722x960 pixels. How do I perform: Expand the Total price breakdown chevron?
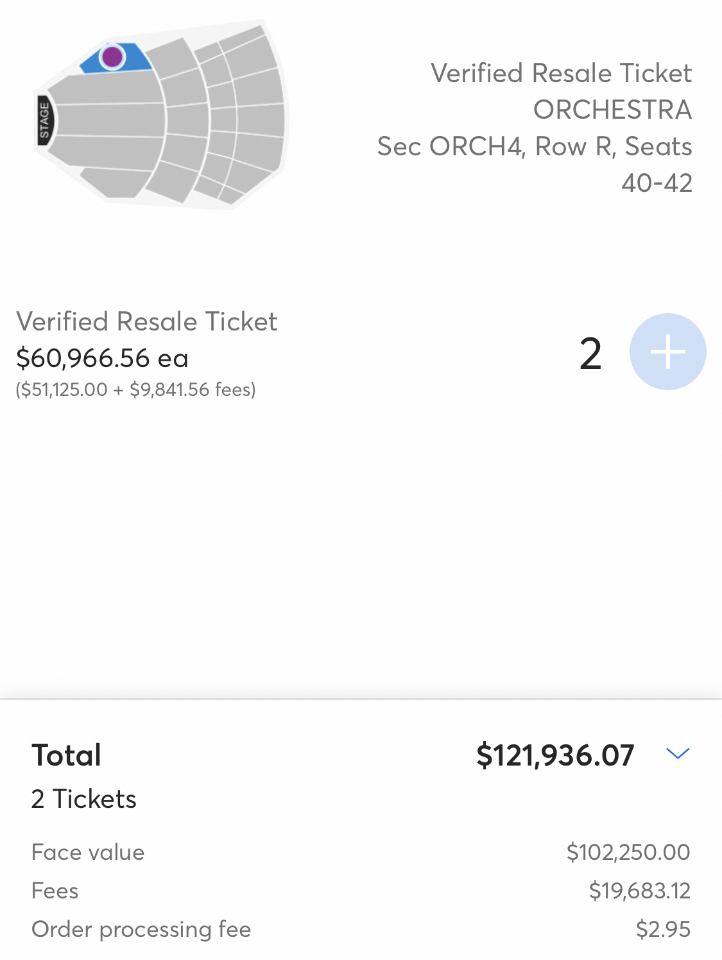pos(677,753)
